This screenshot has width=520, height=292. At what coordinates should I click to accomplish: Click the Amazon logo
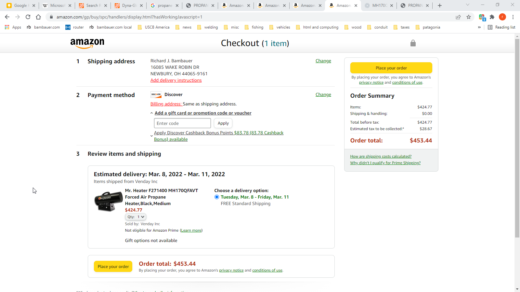pyautogui.click(x=87, y=43)
